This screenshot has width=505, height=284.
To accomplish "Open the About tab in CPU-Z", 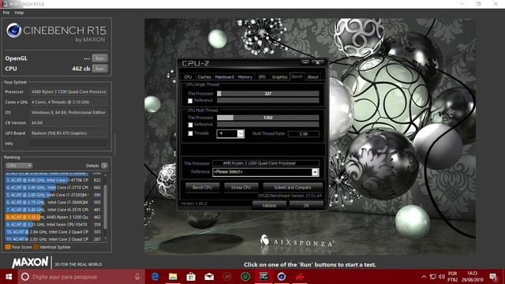I will (312, 77).
